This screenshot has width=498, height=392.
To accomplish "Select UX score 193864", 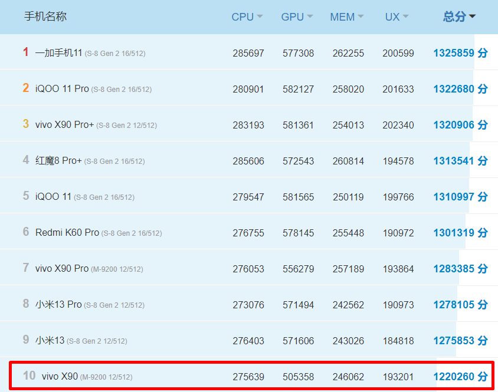I will 398,269.
